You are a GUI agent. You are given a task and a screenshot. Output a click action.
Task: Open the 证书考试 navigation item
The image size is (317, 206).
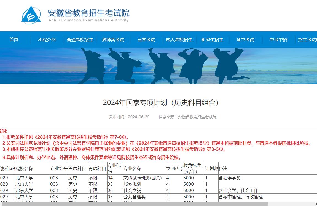pos(245,40)
